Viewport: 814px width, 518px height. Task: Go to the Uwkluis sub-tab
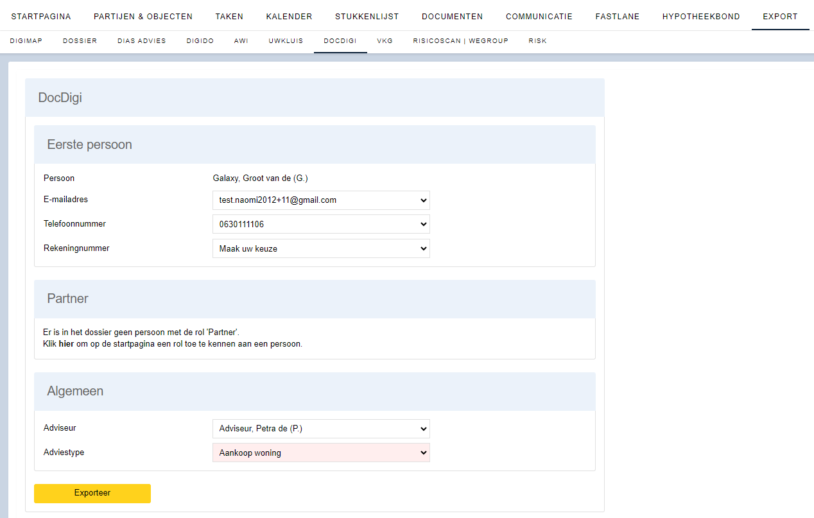pyautogui.click(x=286, y=40)
